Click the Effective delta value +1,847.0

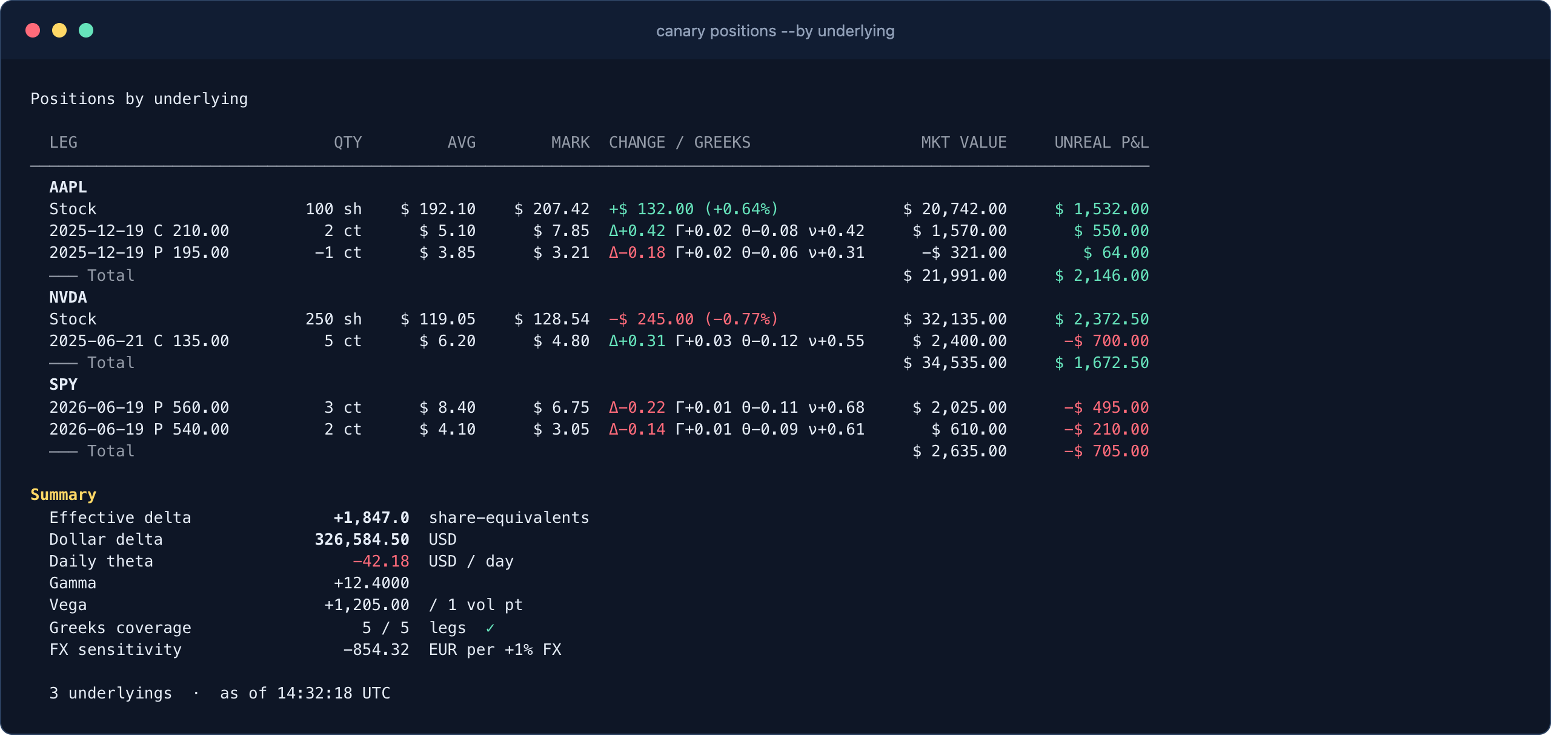[x=371, y=517]
